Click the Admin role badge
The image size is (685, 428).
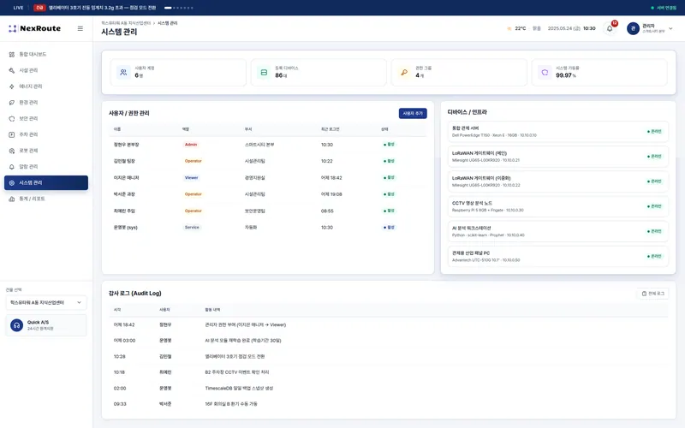[191, 145]
